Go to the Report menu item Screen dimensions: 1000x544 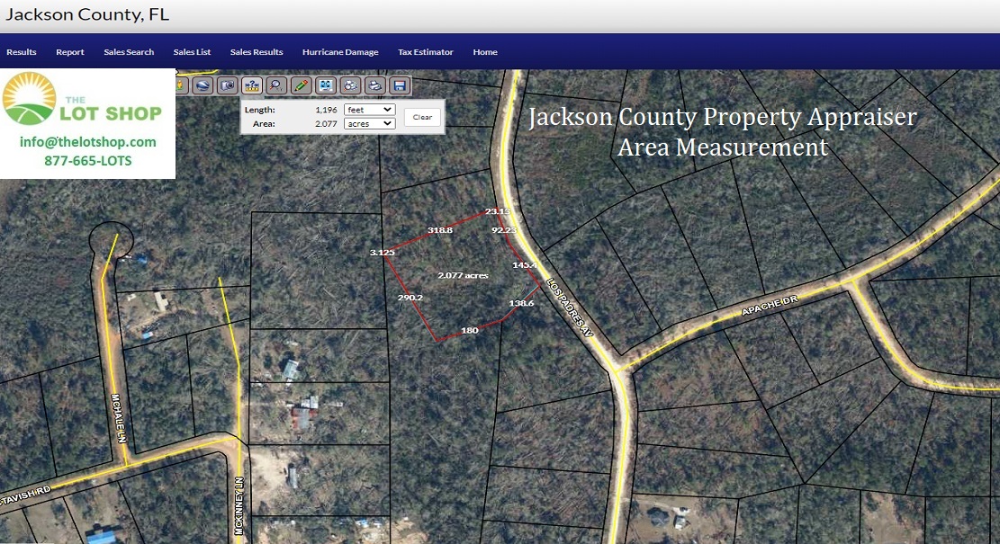[70, 52]
